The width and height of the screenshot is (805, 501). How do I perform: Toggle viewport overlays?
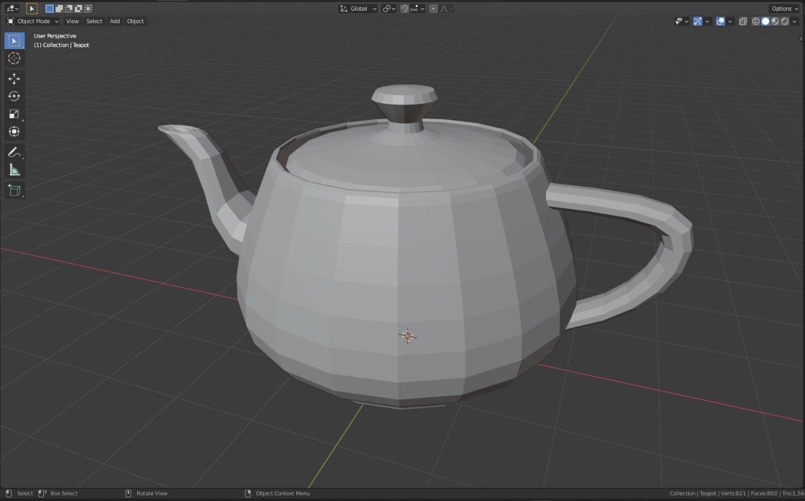point(720,21)
